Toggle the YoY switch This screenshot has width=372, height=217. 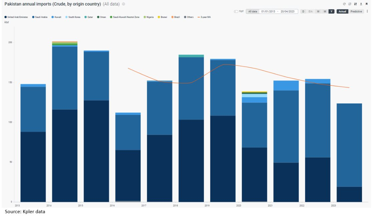tap(236, 11)
